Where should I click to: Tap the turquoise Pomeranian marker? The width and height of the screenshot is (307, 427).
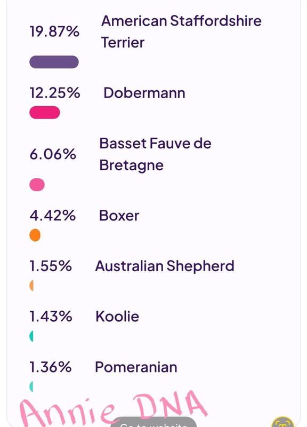point(31,386)
